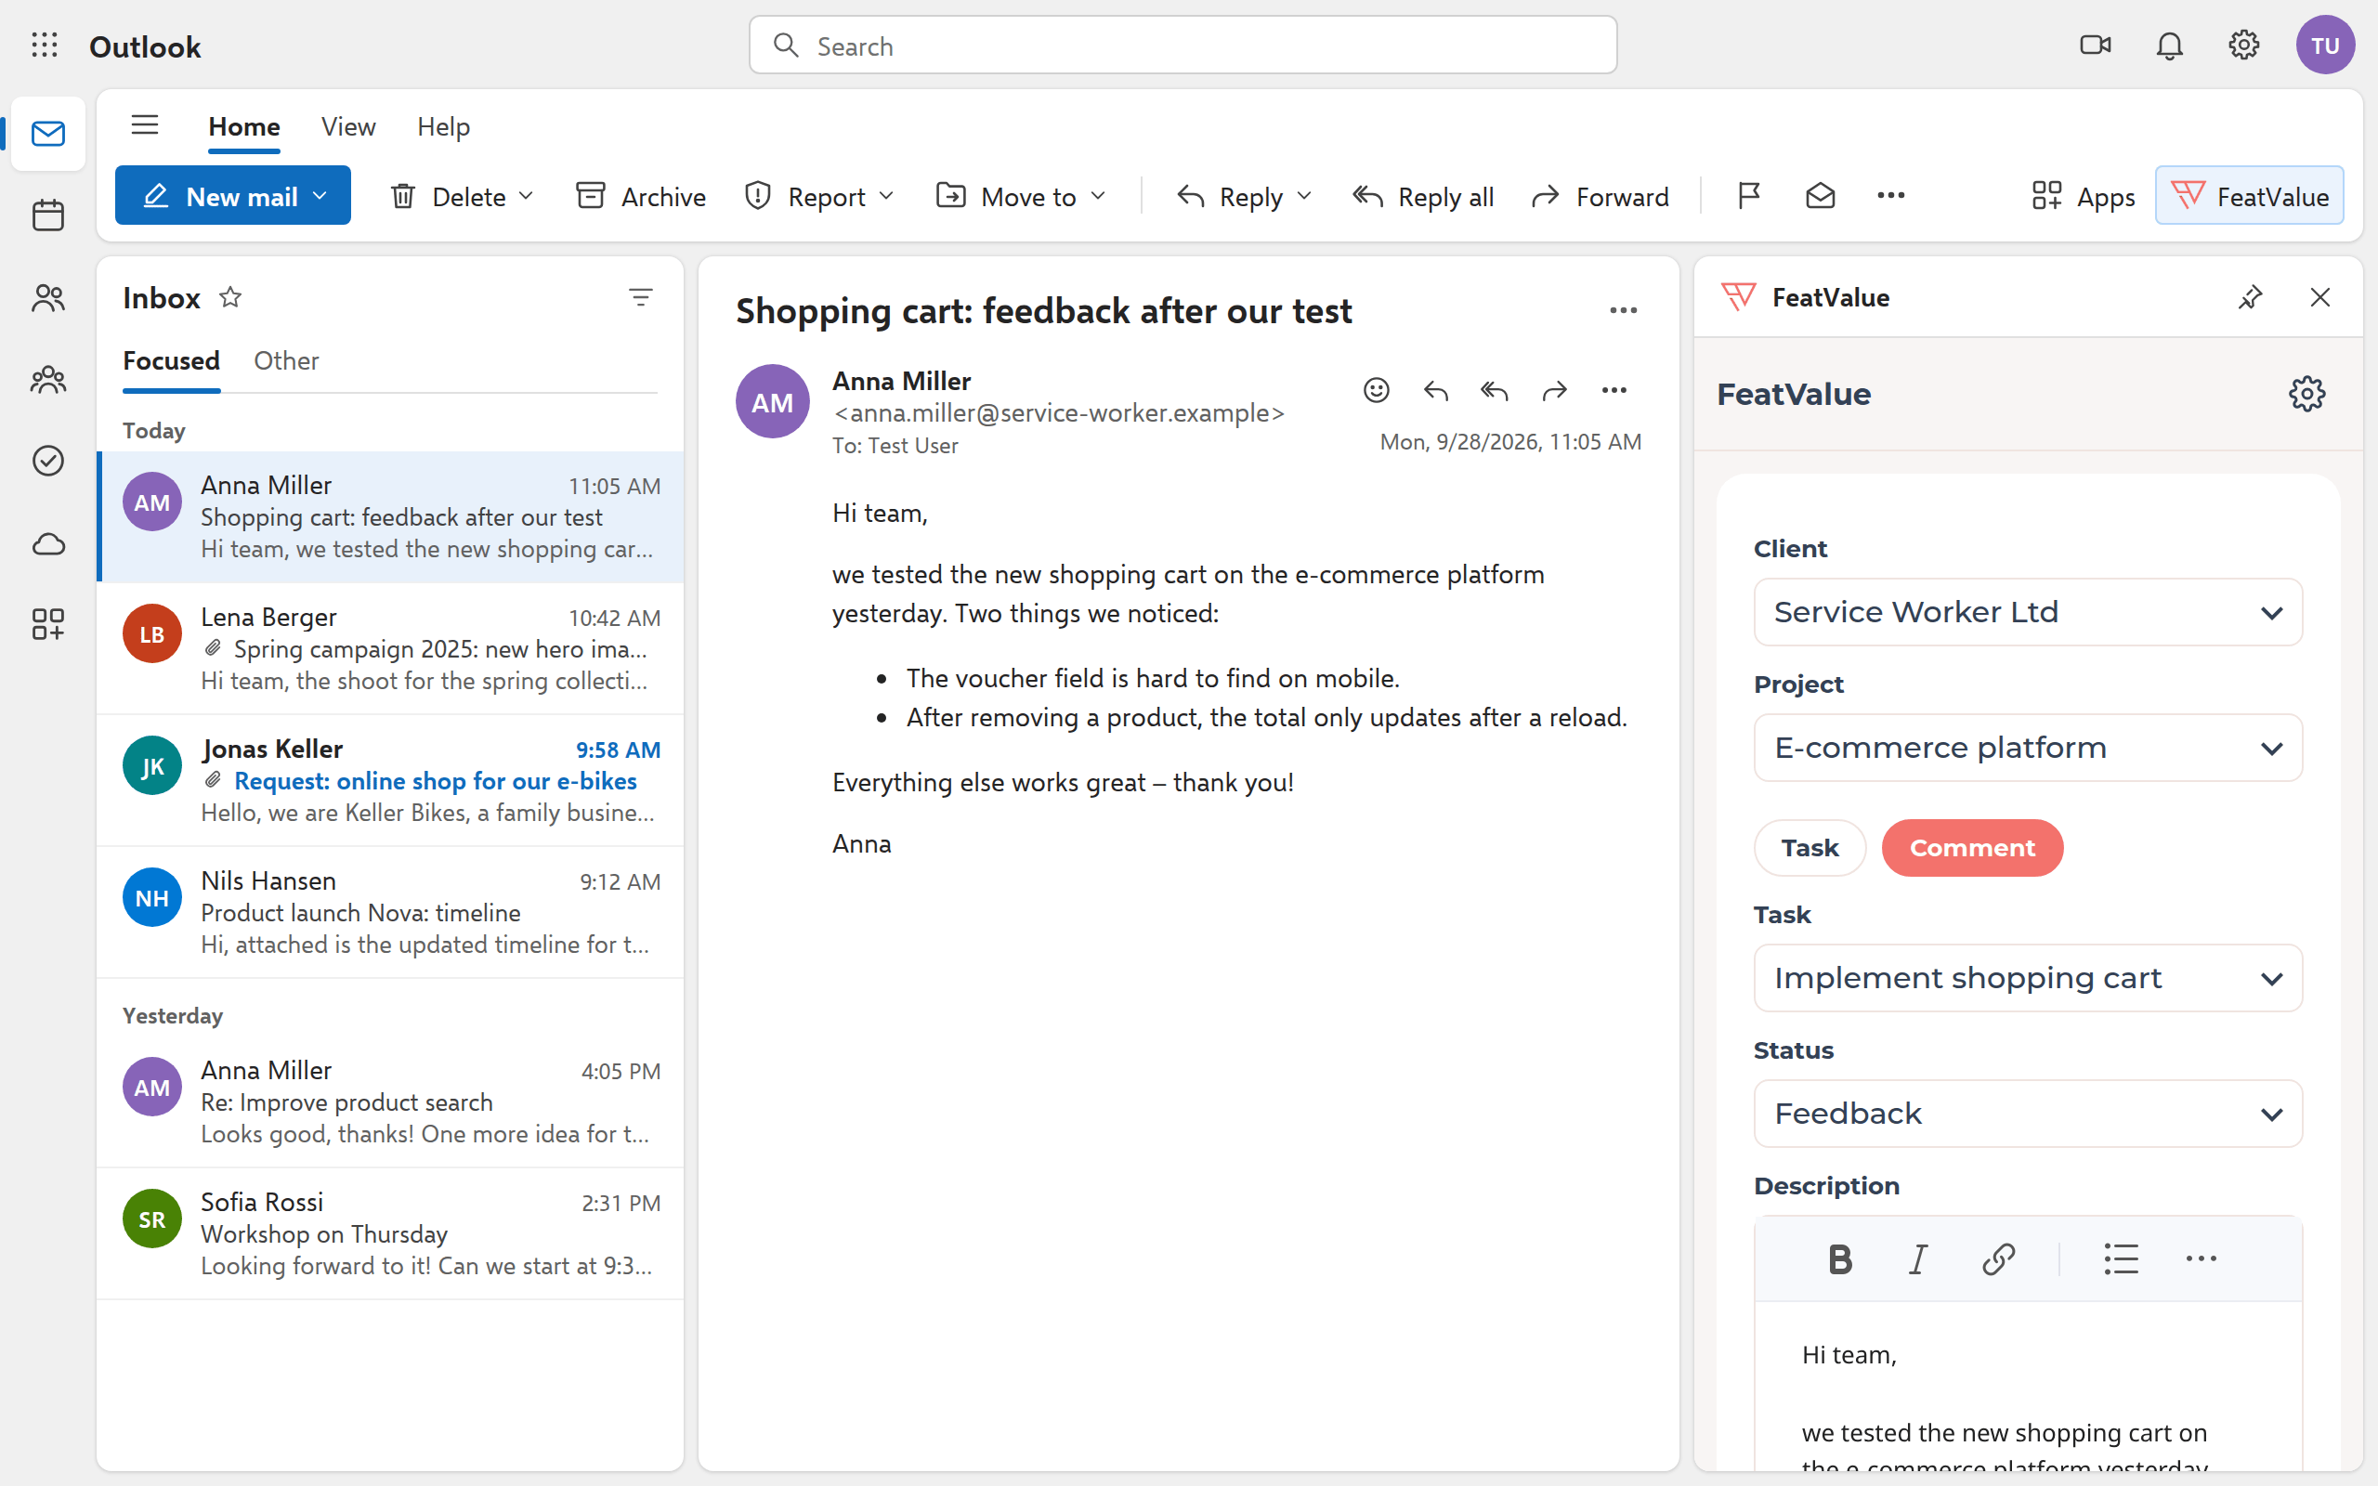Open notifications bell icon
The image size is (2378, 1486).
pyautogui.click(x=2170, y=46)
